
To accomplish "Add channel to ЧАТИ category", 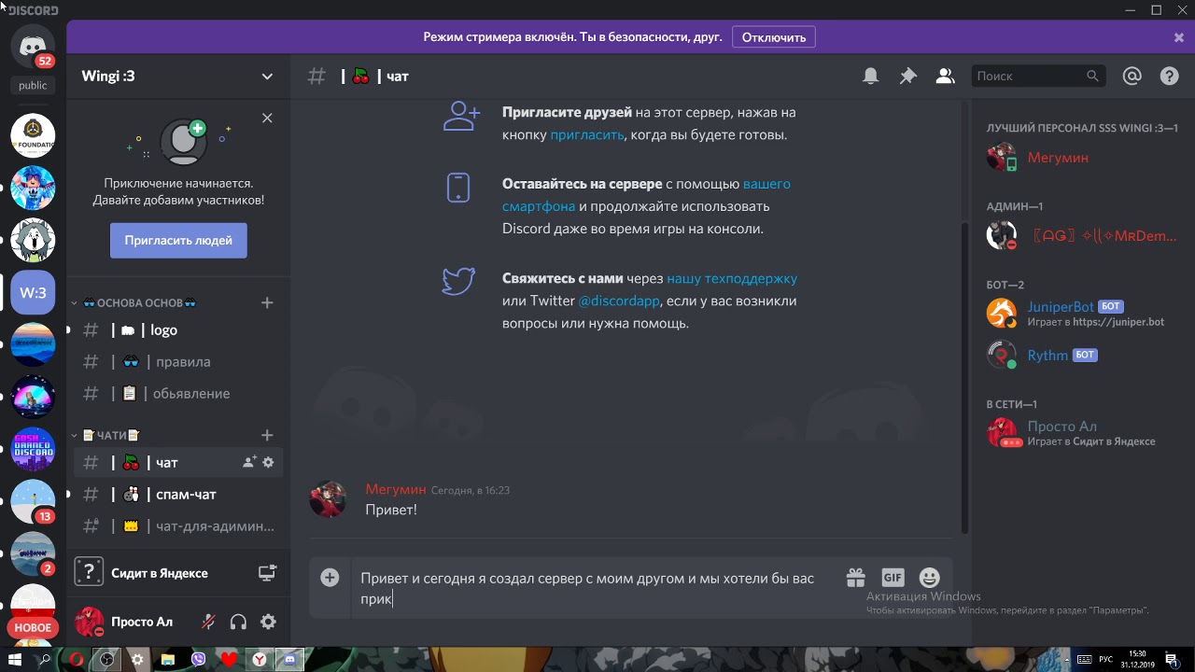I will (x=267, y=435).
